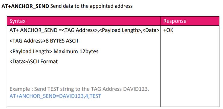The image size is (223, 109).
Task: Click the blue AT+ANCHOR_SEND=DAVID123,4,TEST example
Action: 55,96
